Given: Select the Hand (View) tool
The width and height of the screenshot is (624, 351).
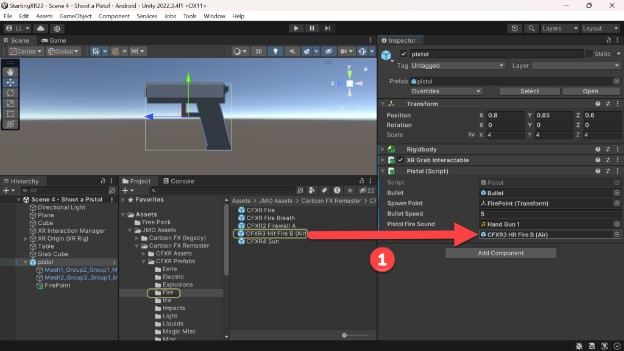Looking at the screenshot, I should pyautogui.click(x=10, y=72).
